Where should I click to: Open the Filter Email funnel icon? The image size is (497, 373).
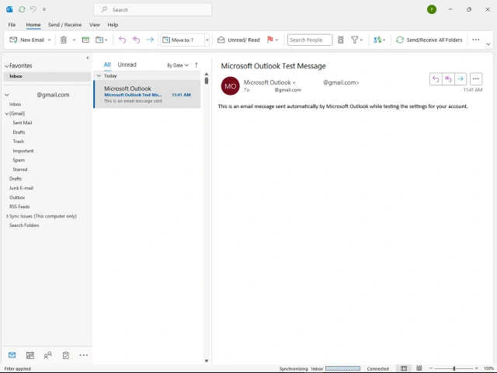[354, 40]
